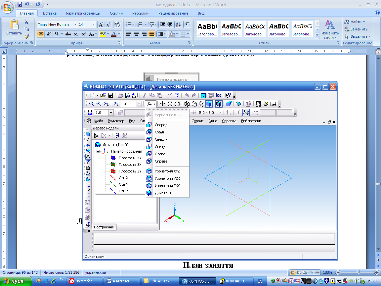Clear formatting using the eraser icon
Image resolution: width=381 pixels, height=286 pixels.
[117, 24]
